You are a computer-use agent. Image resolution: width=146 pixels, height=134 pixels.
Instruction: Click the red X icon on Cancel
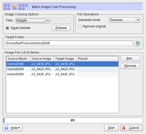[x=124, y=128]
